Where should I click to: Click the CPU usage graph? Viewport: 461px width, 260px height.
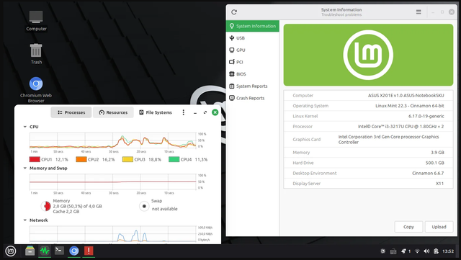113,140
